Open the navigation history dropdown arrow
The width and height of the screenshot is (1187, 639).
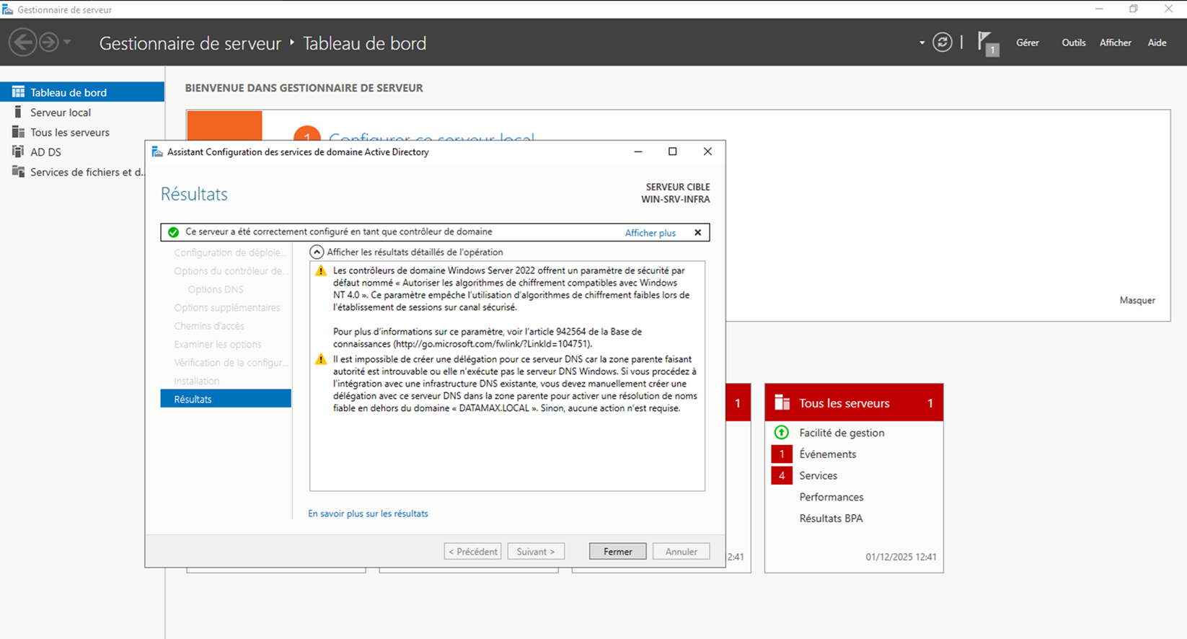tap(67, 42)
